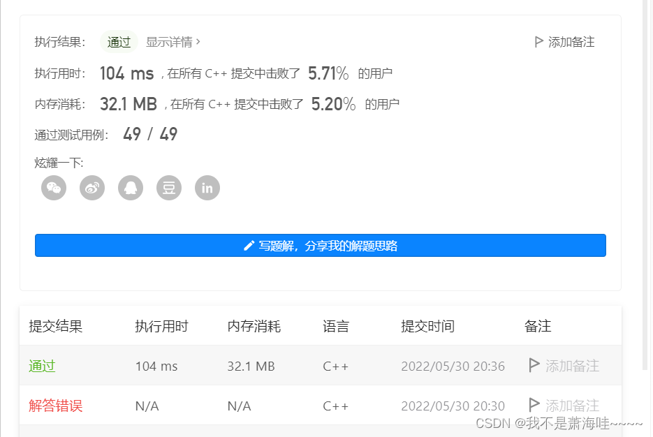Share result via Weibo icon

pyautogui.click(x=92, y=188)
